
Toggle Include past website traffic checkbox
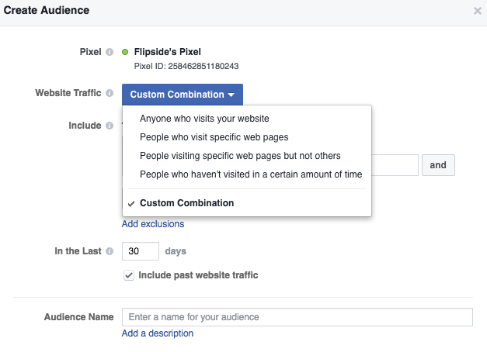click(129, 275)
